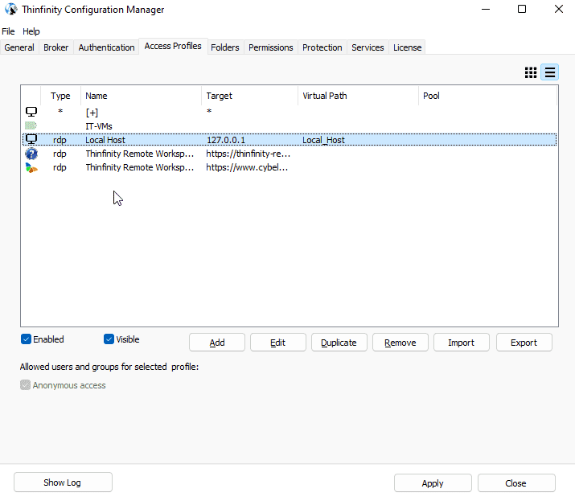
Task: Sort by the Target column header
Action: pyautogui.click(x=249, y=96)
